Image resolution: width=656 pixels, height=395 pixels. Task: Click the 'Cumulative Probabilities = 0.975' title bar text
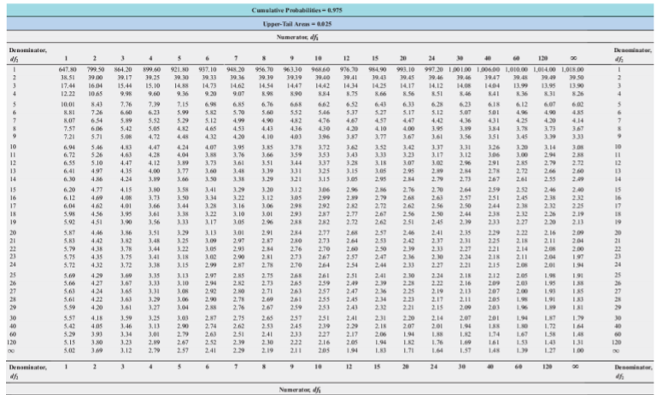click(x=296, y=10)
